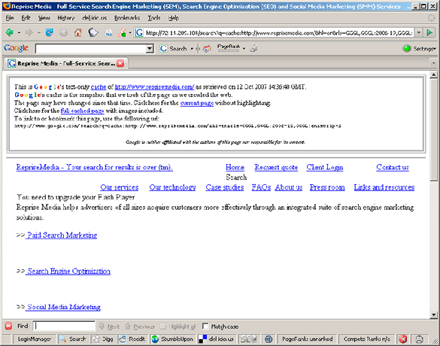This screenshot has height=346, width=440.
Task: Open the Back history dropdown arrow
Action: coord(19,32)
